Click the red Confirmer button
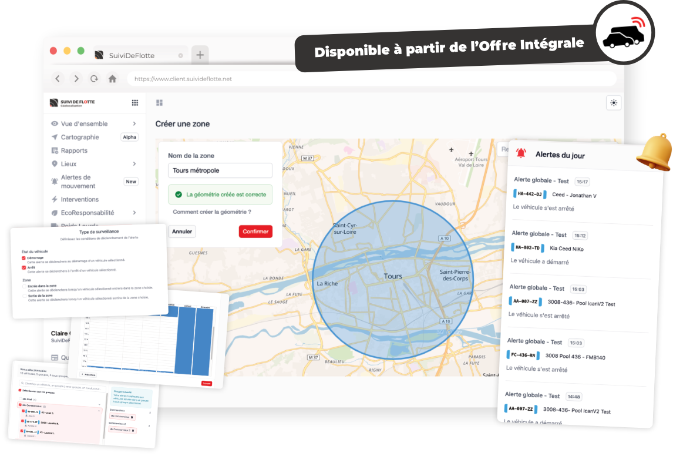The height and width of the screenshot is (456, 673). (255, 232)
